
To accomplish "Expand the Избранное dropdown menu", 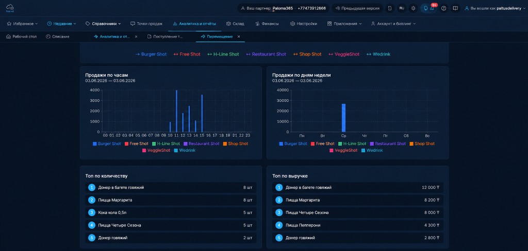I will click(22, 24).
